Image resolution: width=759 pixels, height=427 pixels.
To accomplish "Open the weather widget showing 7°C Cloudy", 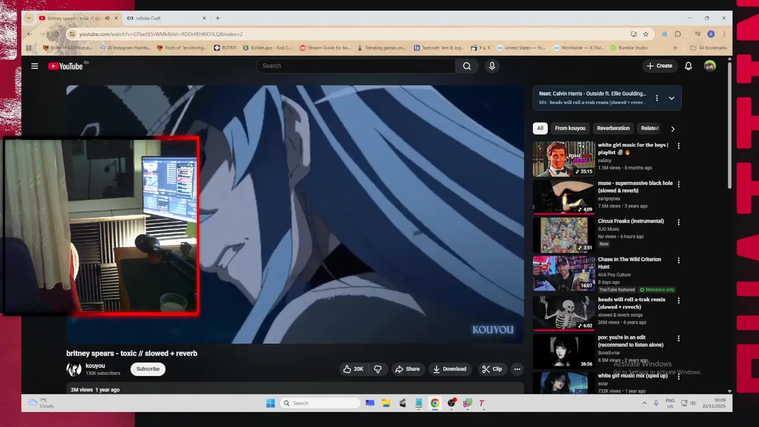I will (x=42, y=403).
